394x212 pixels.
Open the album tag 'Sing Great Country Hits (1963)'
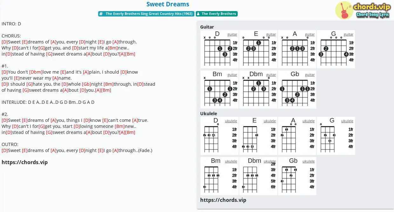[x=146, y=14]
